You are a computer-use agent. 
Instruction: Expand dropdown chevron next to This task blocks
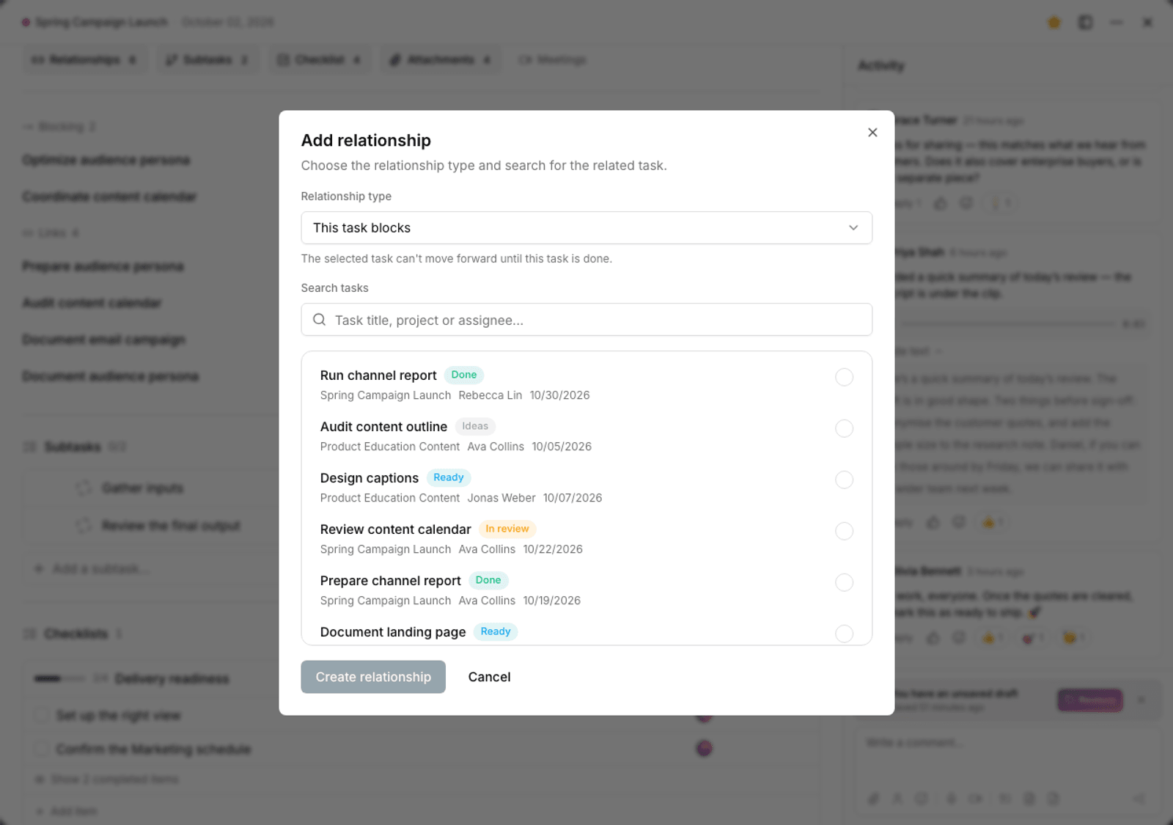click(853, 228)
